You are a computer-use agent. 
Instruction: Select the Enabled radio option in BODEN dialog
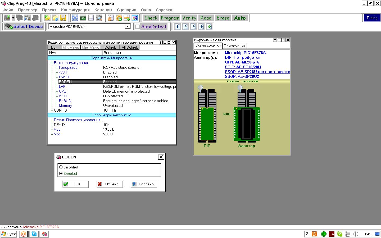point(61,173)
